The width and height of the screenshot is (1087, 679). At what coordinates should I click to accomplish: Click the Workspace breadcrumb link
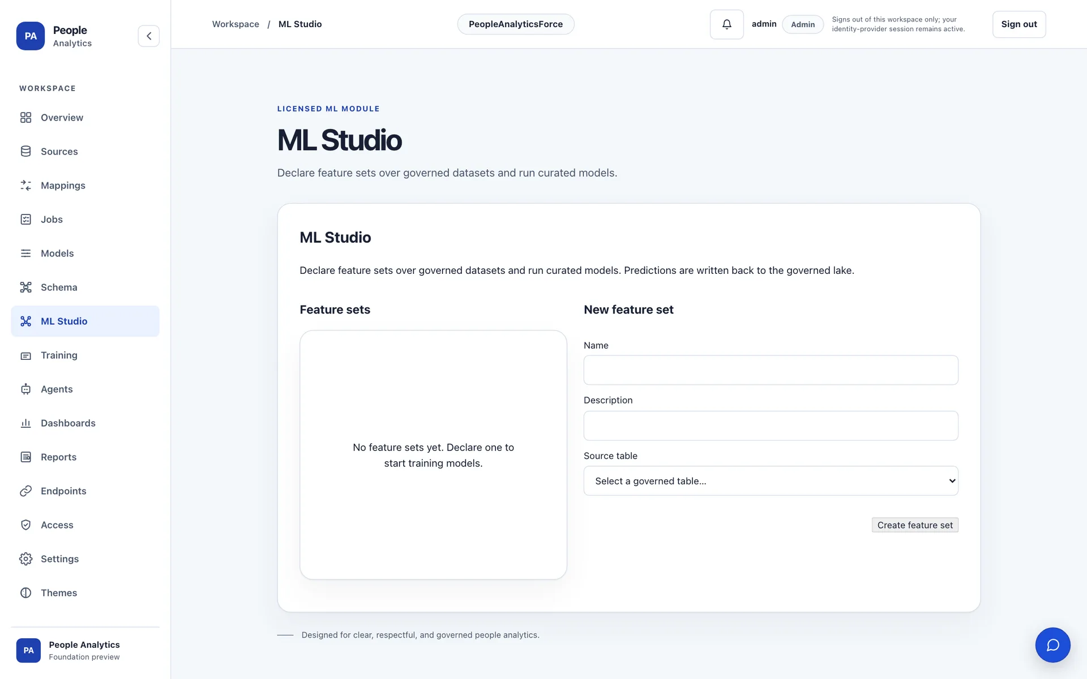[x=236, y=24]
